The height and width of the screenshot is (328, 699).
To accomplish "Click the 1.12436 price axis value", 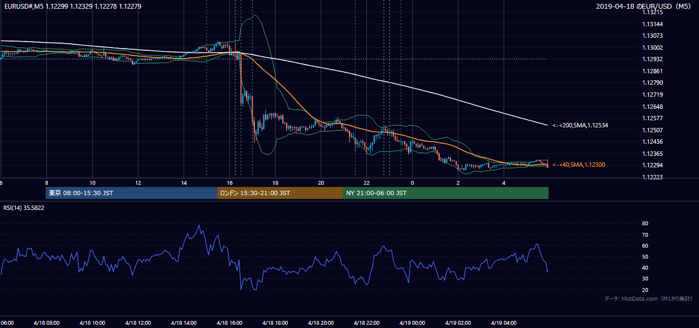I will point(654,142).
